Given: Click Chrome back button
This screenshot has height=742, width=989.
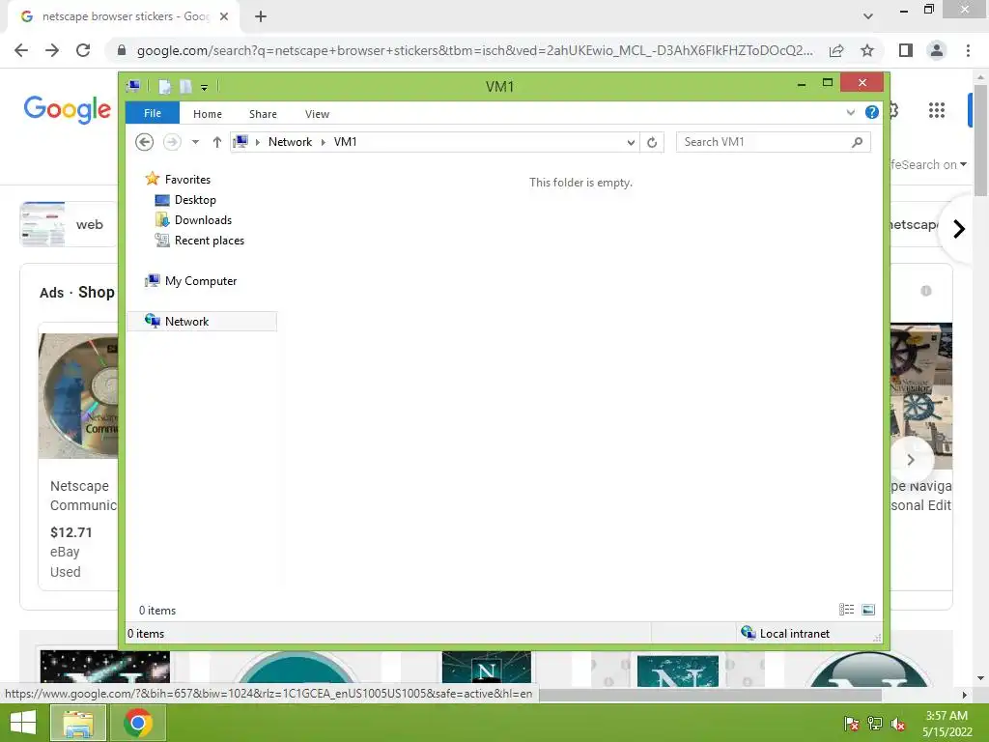Looking at the screenshot, I should coord(21,50).
